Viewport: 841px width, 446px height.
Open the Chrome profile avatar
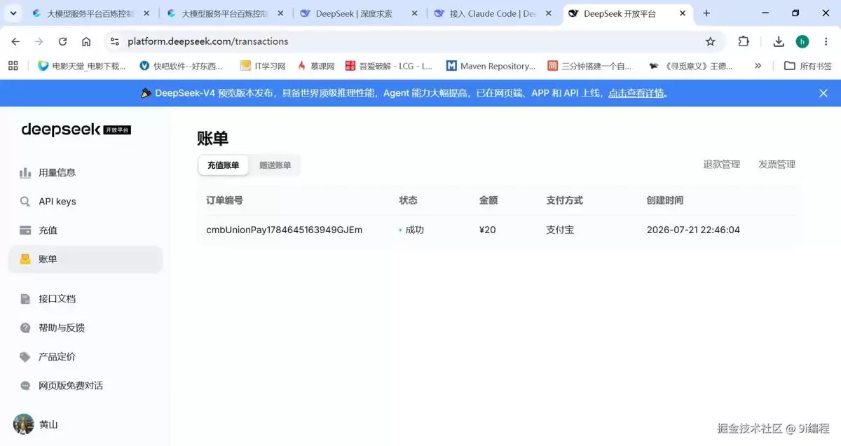coord(802,41)
